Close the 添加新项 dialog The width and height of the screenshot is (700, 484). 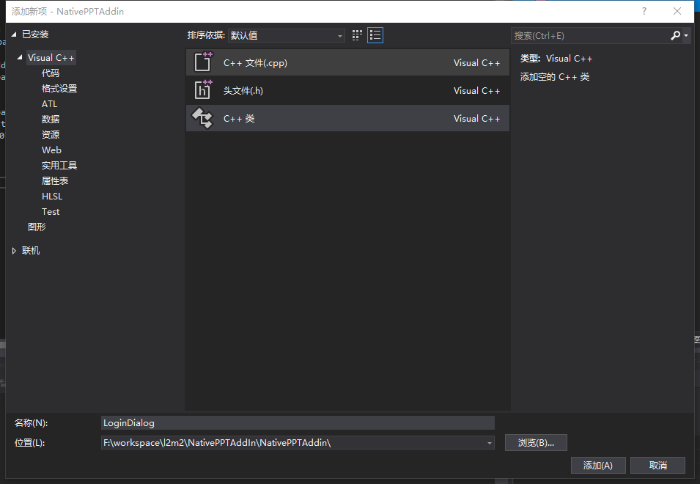tap(677, 11)
